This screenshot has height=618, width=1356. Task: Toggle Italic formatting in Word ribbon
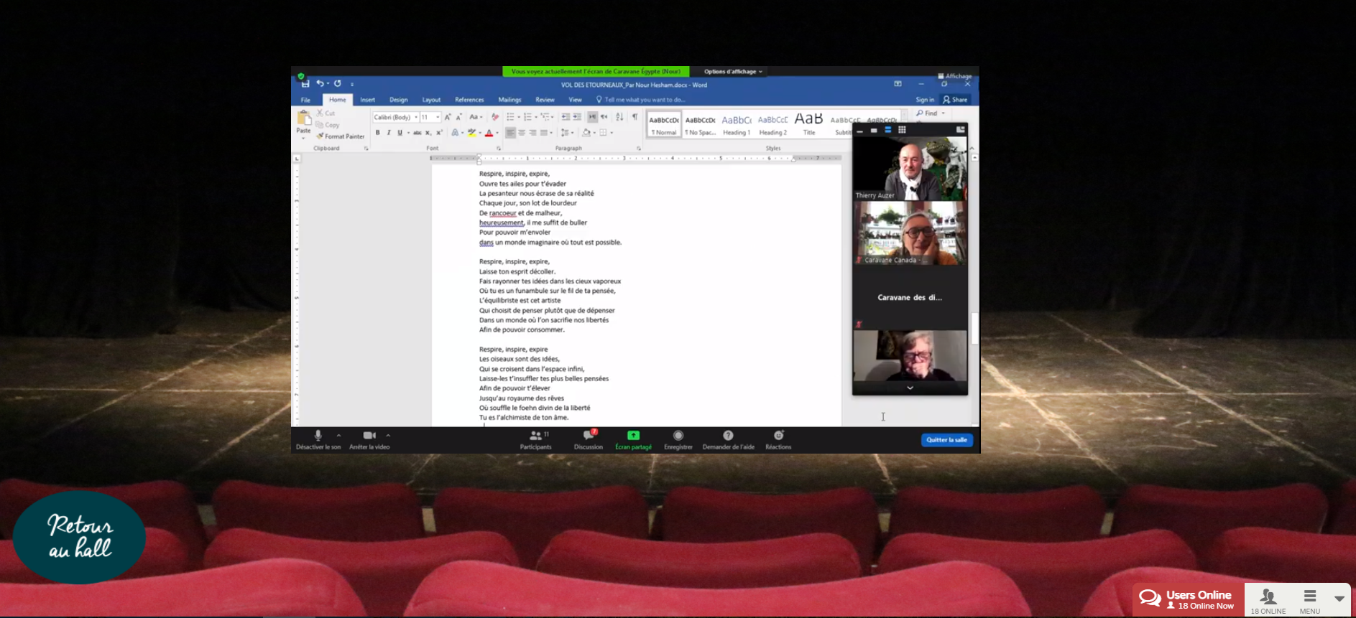pyautogui.click(x=389, y=133)
